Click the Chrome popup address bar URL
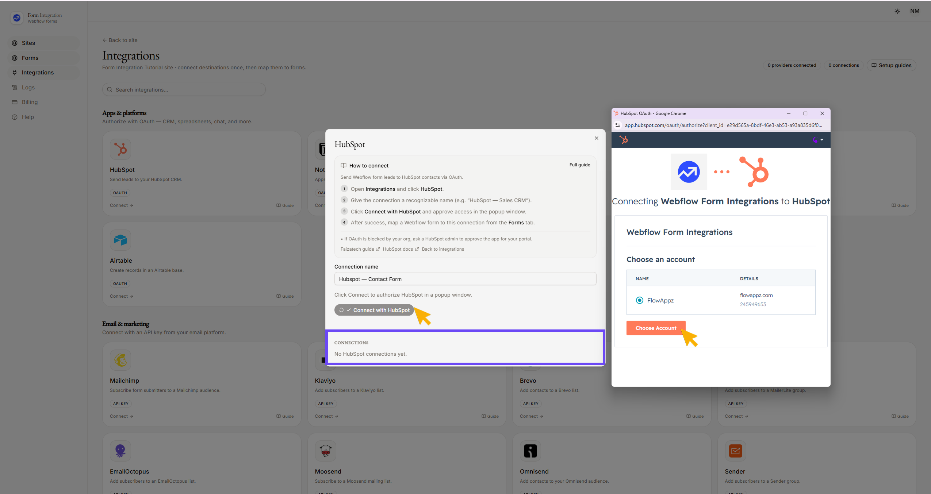 pos(723,125)
